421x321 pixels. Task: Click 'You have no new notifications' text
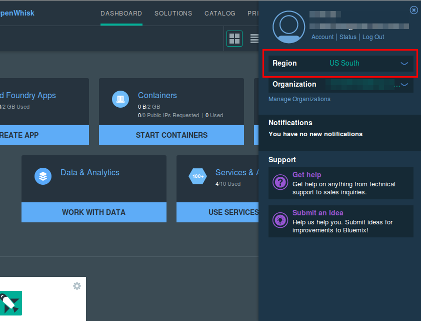pyautogui.click(x=315, y=134)
